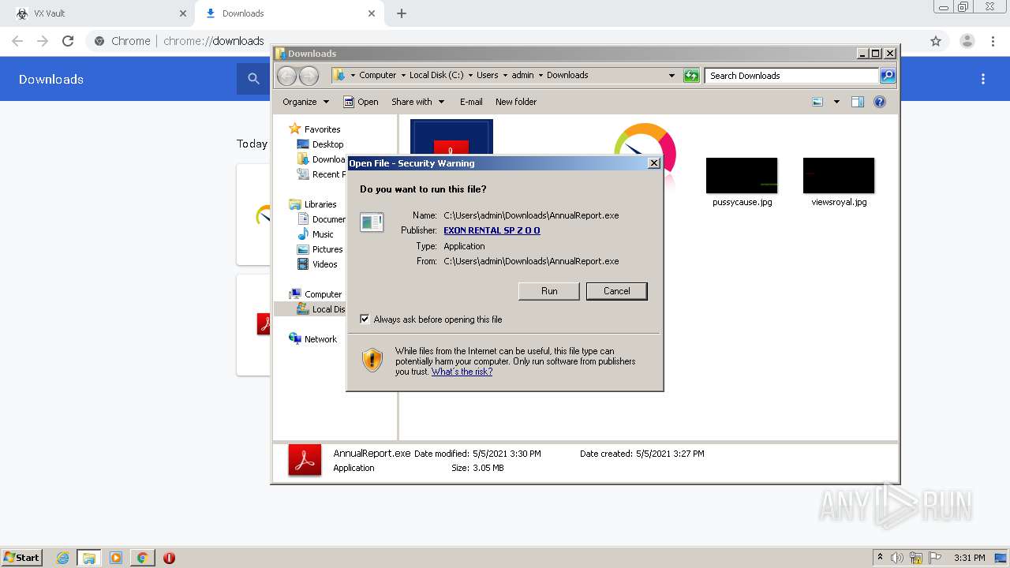Image resolution: width=1010 pixels, height=568 pixels.
Task: Select Network in the navigation pane
Action: tap(313, 339)
